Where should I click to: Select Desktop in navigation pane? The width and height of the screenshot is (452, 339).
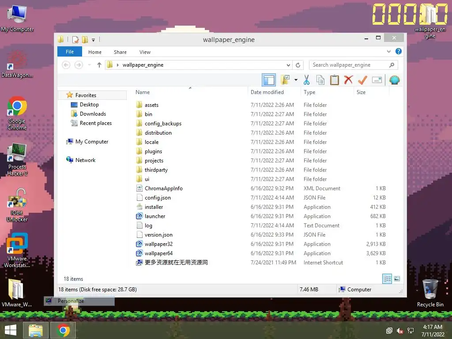89,105
